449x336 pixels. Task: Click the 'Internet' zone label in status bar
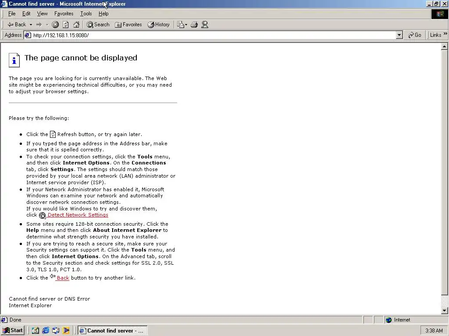(x=402, y=320)
